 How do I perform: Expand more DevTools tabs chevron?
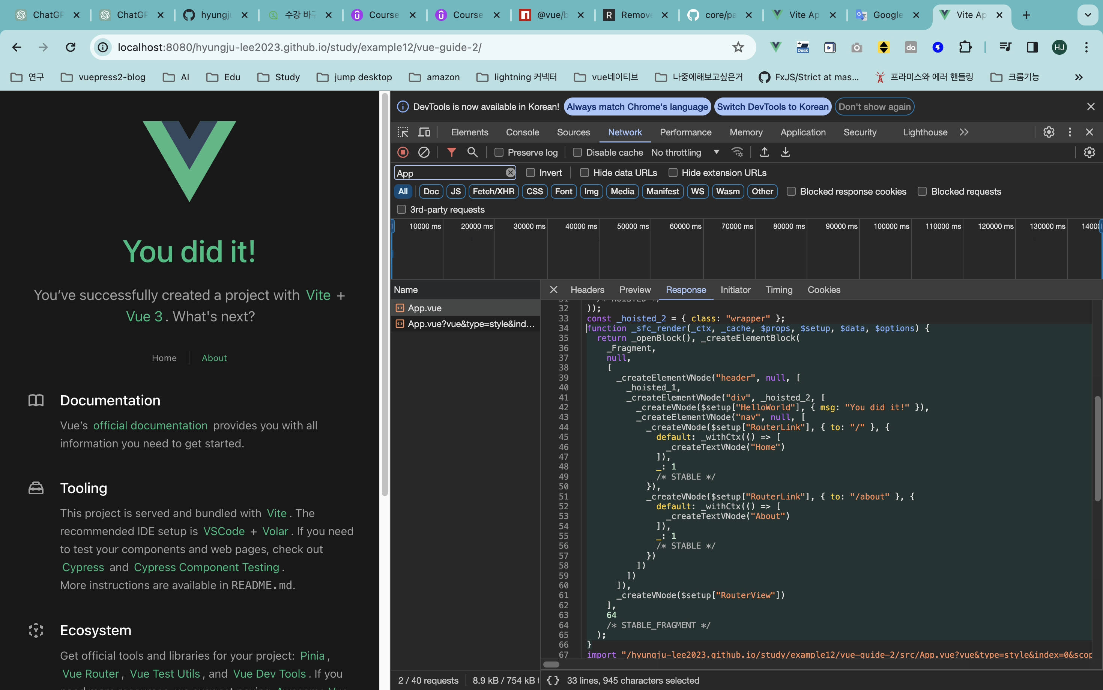964,132
